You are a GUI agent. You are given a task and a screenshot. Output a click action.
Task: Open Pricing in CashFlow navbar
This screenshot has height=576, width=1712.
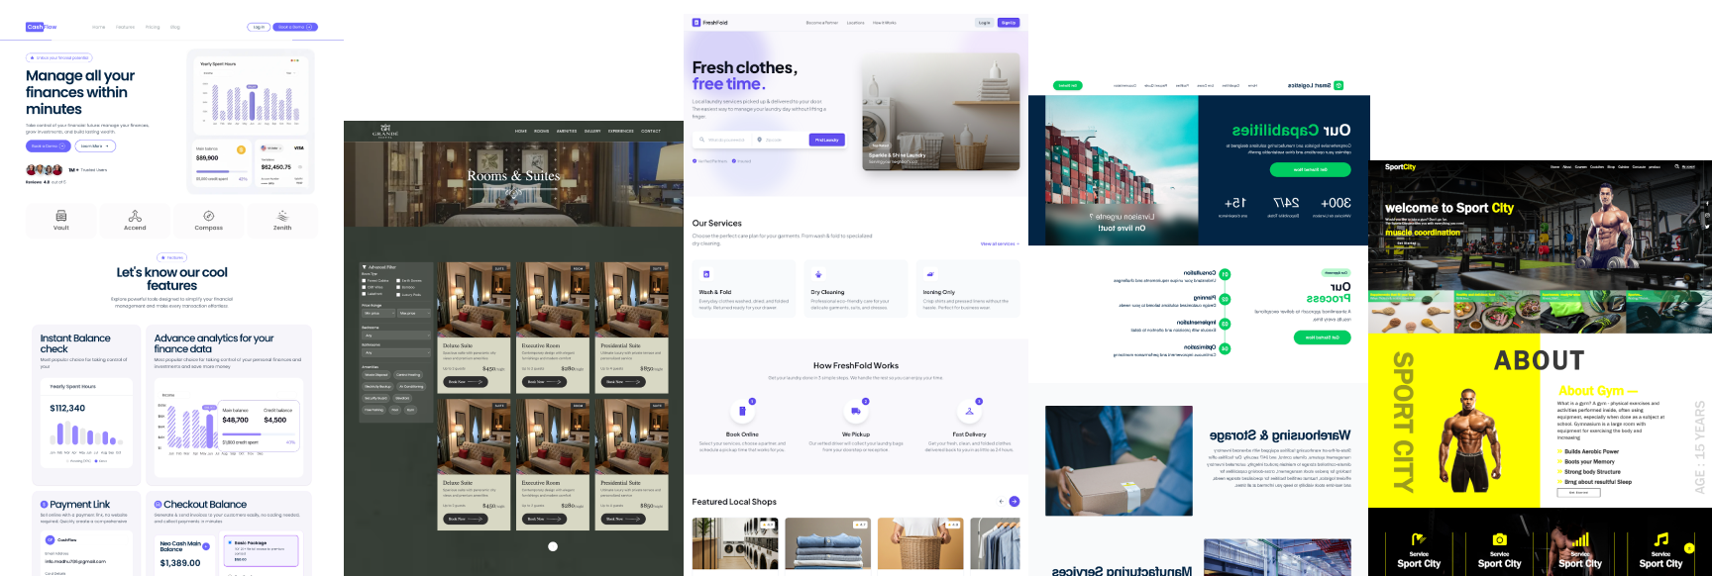[x=153, y=27]
